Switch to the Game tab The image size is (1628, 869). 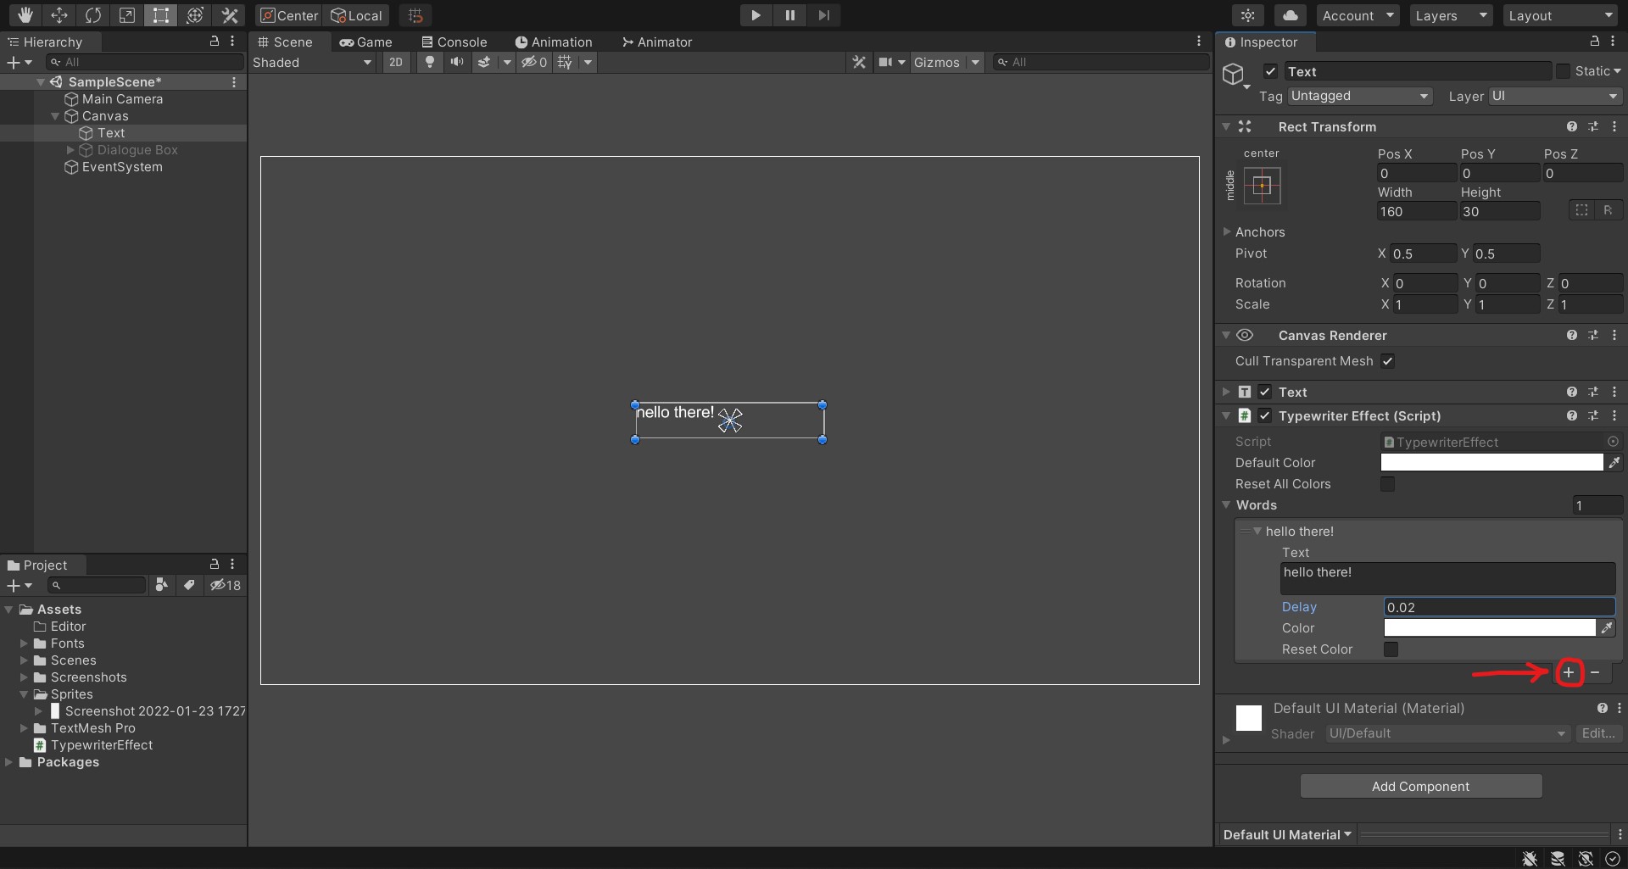[366, 42]
